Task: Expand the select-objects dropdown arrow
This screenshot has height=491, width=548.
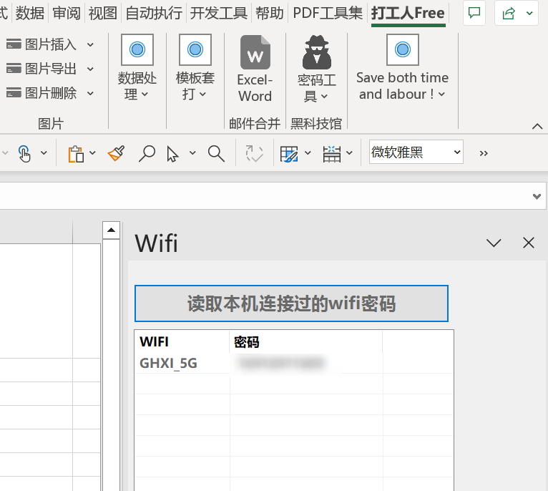Action: tap(192, 153)
